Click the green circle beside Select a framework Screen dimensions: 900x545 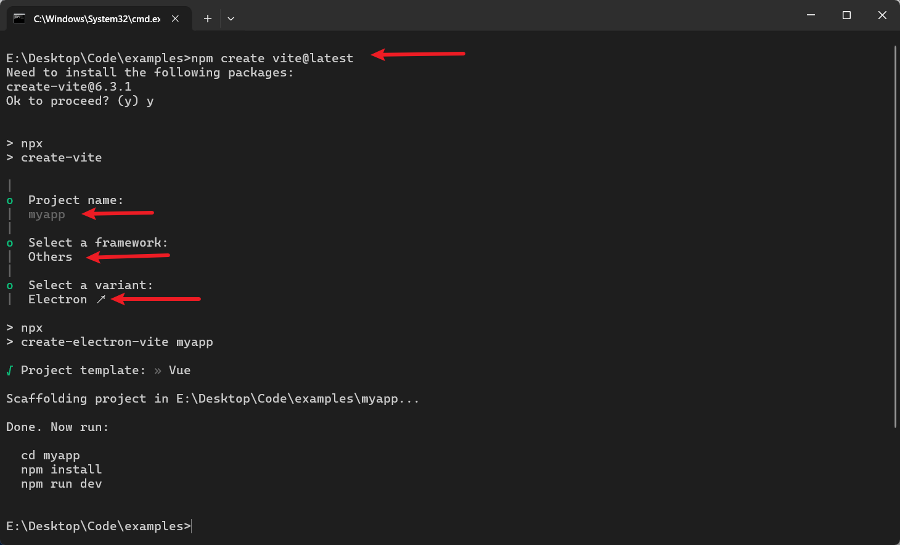10,244
